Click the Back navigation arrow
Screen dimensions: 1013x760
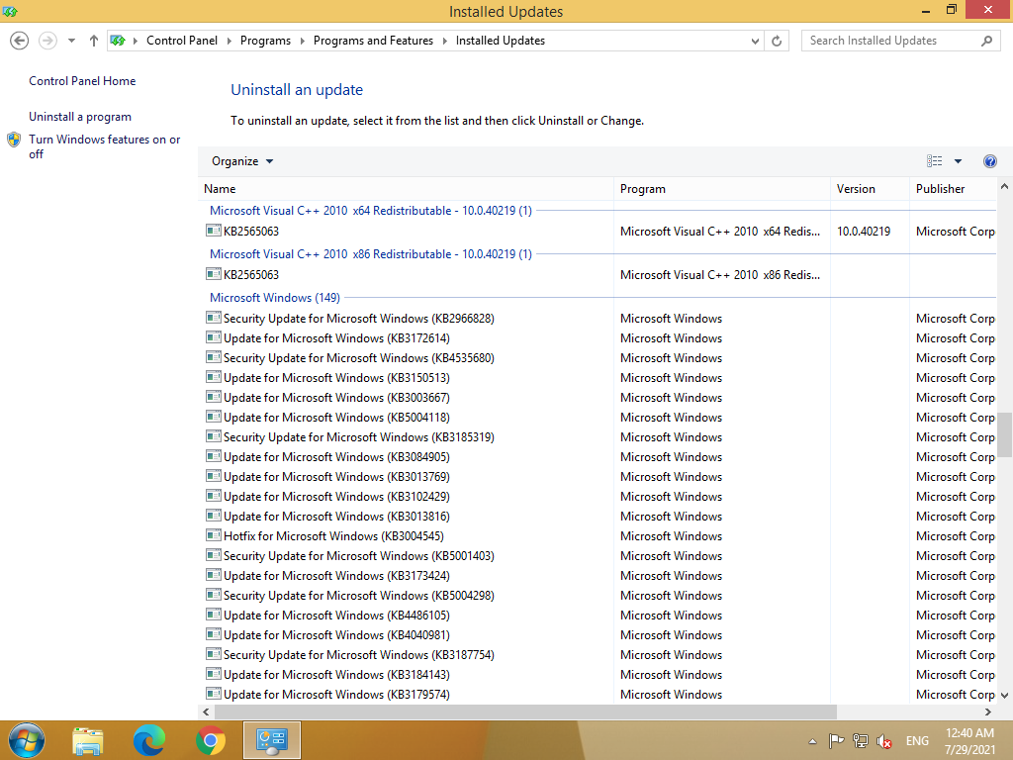19,41
